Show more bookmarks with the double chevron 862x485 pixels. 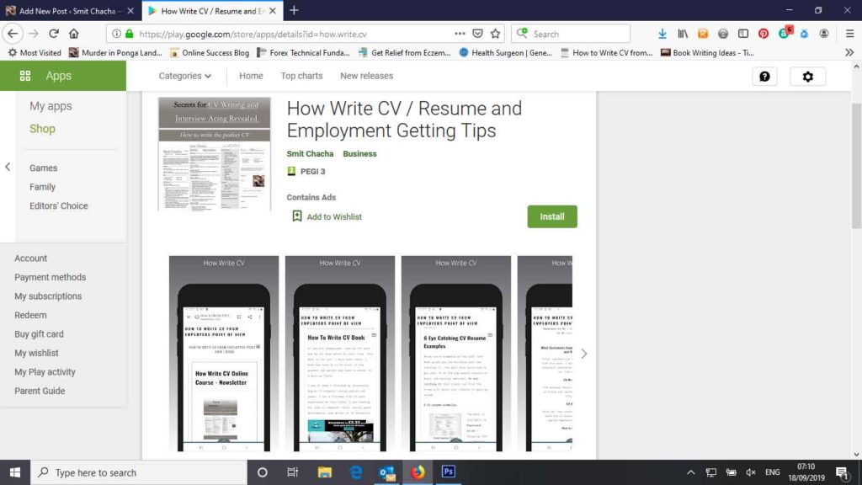click(849, 53)
